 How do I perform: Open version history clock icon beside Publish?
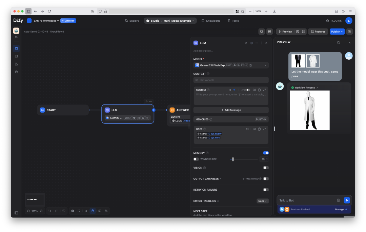pos(350,32)
